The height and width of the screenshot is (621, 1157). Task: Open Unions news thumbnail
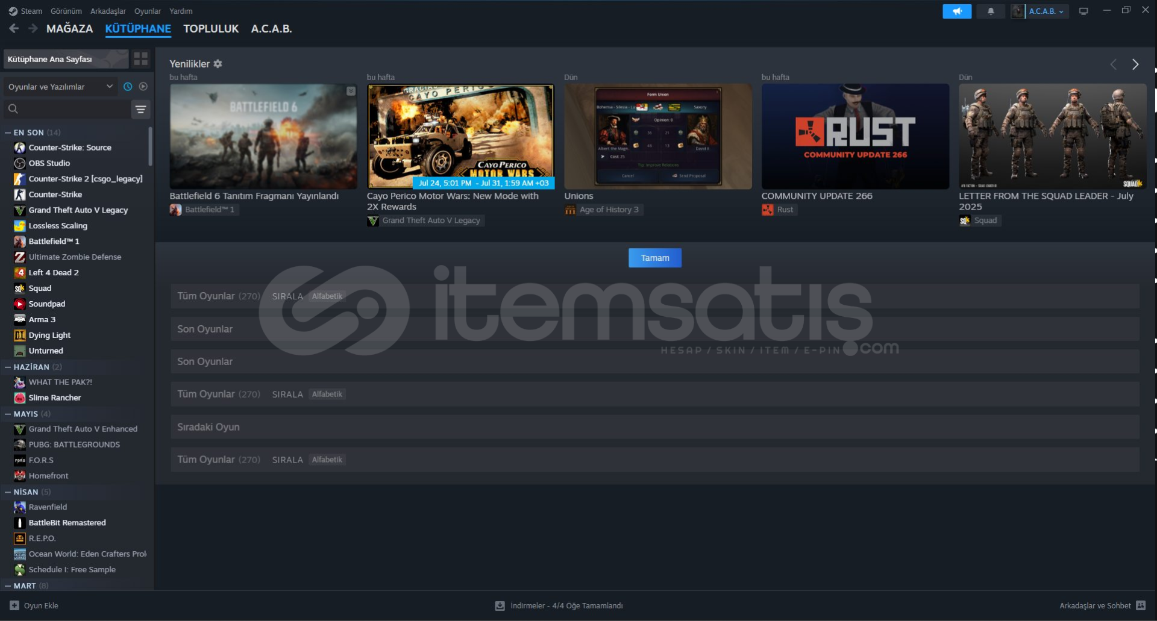coord(658,136)
